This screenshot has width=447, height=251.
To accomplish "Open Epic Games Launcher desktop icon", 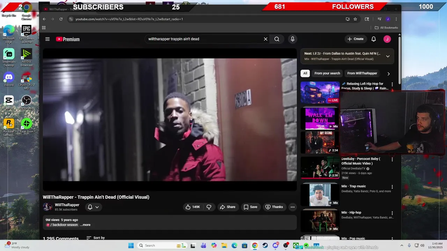I will tap(27, 35).
